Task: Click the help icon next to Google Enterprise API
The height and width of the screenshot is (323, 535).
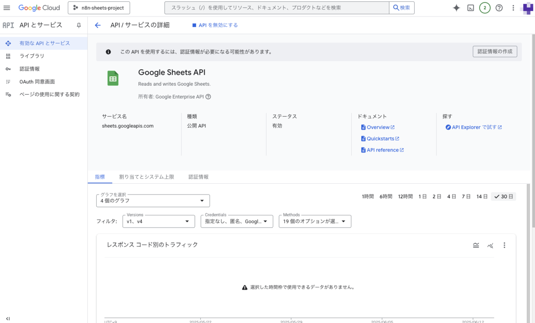Action: 208,96
